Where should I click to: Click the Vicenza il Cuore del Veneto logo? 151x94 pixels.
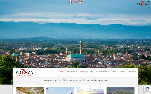coord(24,73)
